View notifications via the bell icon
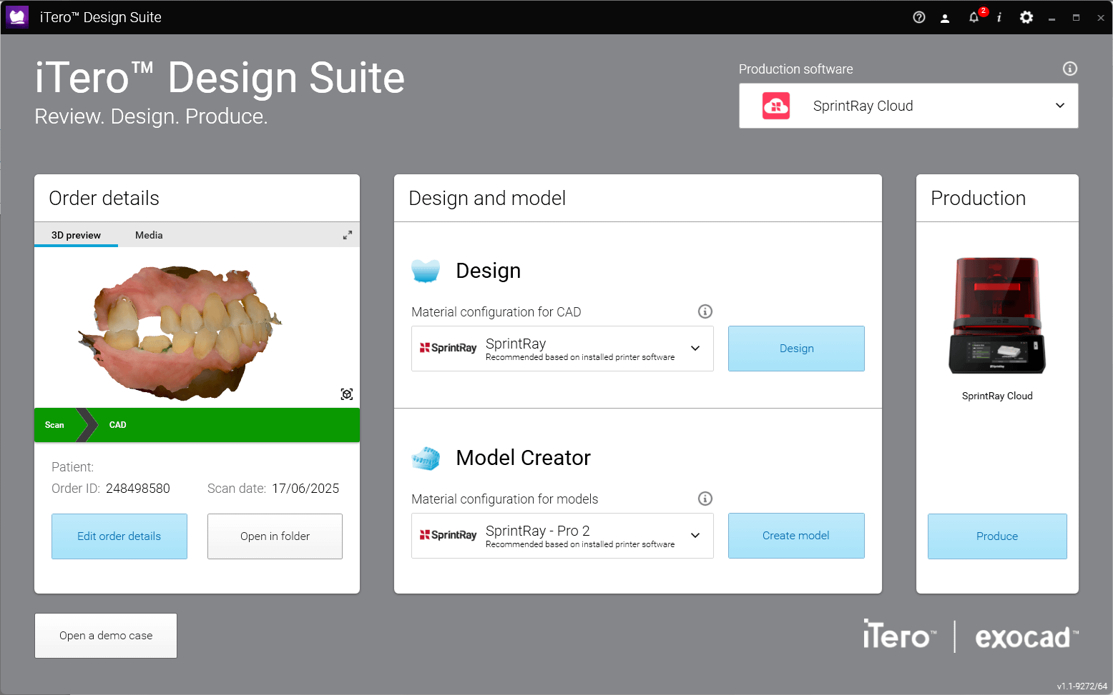This screenshot has height=695, width=1113. pyautogui.click(x=973, y=17)
